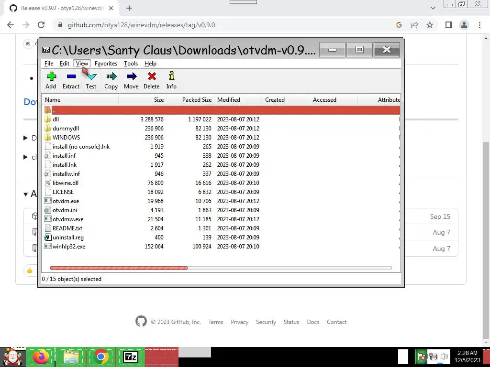Open the Favorites menu
Viewport: 490px width, 367px height.
(106, 64)
